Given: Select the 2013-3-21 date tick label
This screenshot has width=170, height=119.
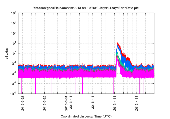Looking at the screenshot, I should (x=23, y=103).
